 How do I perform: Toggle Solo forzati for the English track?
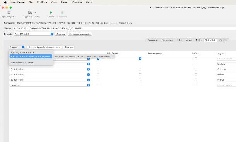click(98, 64)
